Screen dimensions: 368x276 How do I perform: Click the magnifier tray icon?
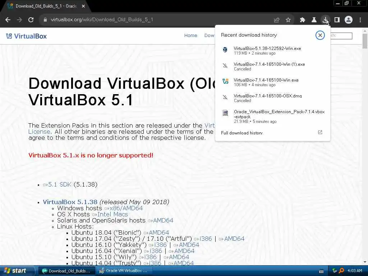click(x=341, y=271)
